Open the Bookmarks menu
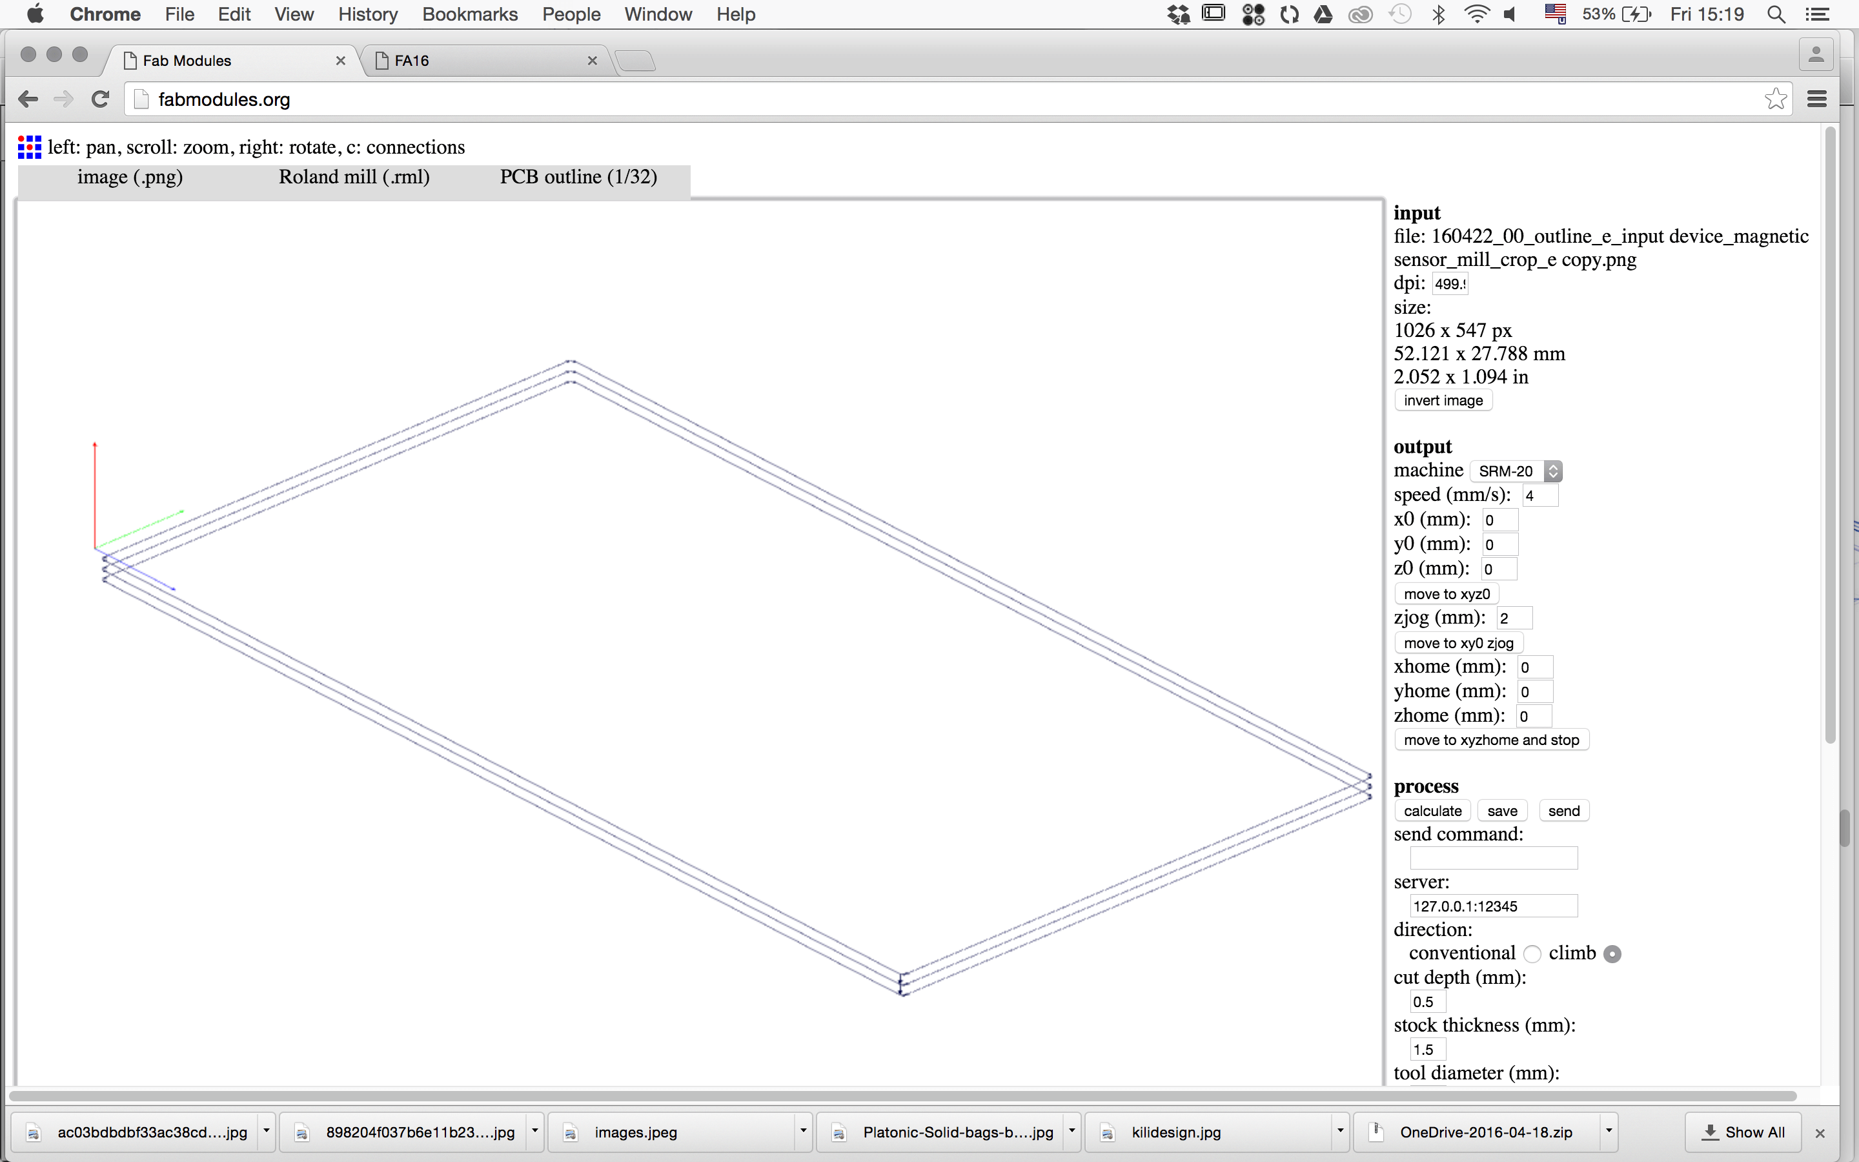 click(469, 15)
